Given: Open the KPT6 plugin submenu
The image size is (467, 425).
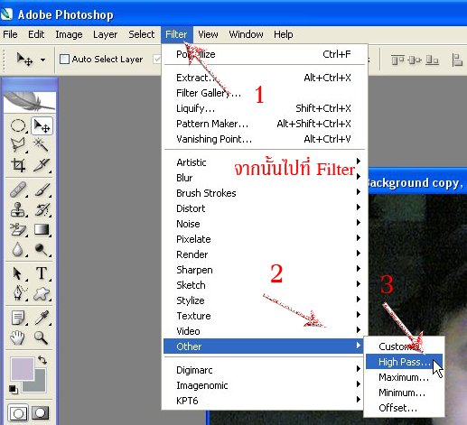Looking at the screenshot, I should coord(264,401).
